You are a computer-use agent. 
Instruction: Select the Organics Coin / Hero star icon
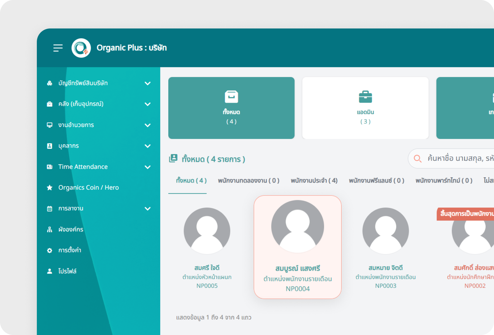coord(49,187)
